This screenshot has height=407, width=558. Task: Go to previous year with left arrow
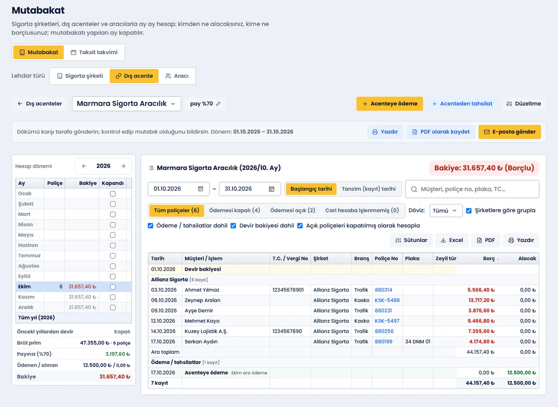(x=84, y=166)
